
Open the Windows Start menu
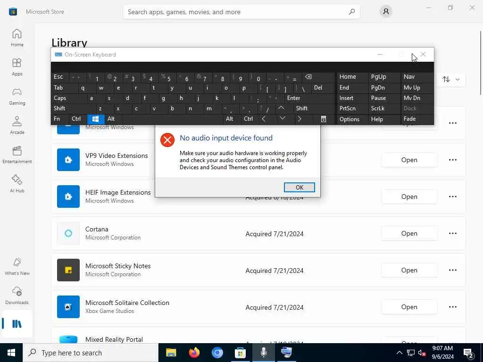[x=11, y=353]
